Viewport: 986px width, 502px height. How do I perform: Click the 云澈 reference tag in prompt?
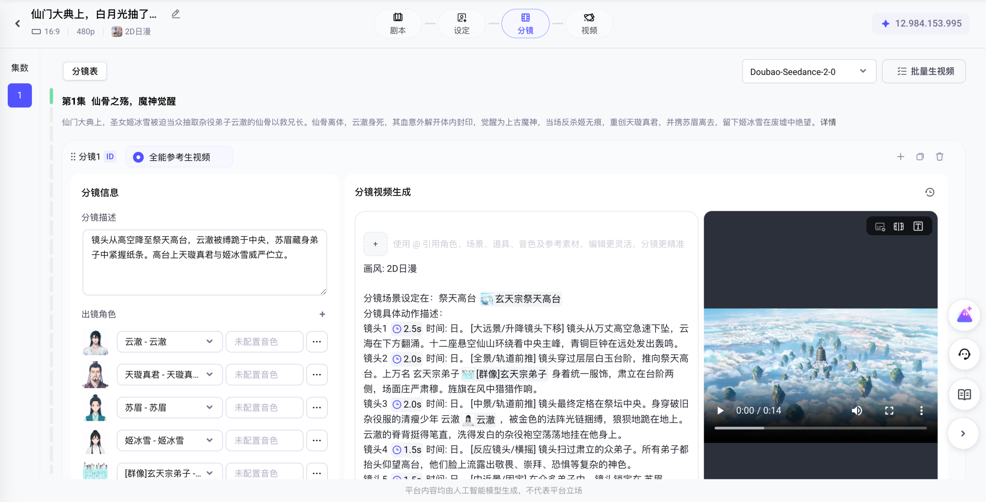480,420
